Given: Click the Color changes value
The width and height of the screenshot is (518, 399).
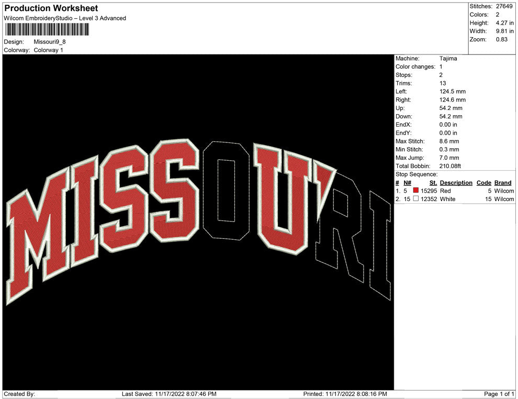Looking at the screenshot, I should tap(441, 67).
